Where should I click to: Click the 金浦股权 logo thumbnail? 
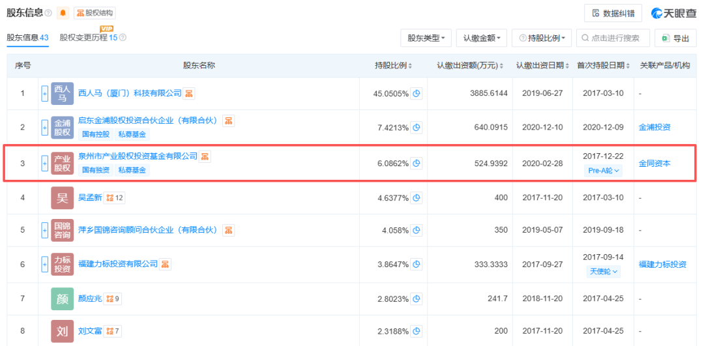click(x=63, y=127)
